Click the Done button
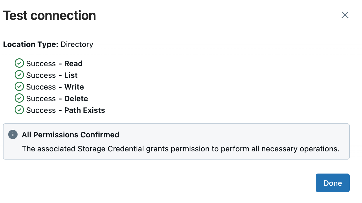This screenshot has height=203, width=362. click(x=332, y=183)
